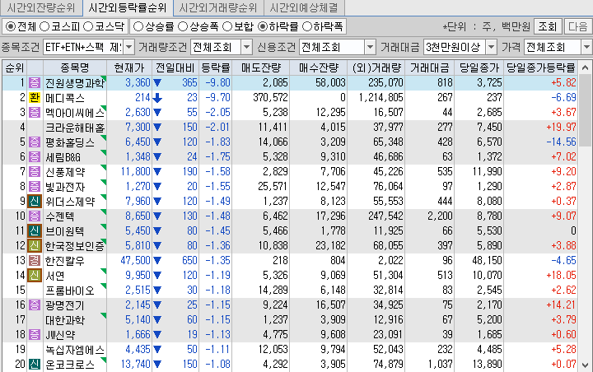The width and height of the screenshot is (593, 372).
Task: Click the stock name 온코크로스
Action: point(69,365)
